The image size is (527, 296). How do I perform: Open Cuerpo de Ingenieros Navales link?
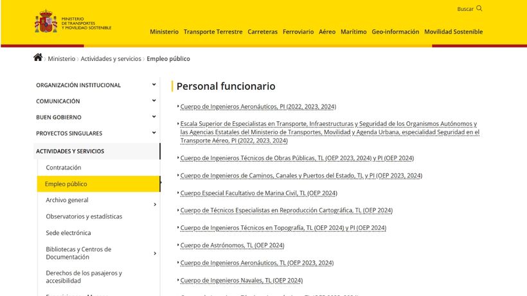point(241,281)
